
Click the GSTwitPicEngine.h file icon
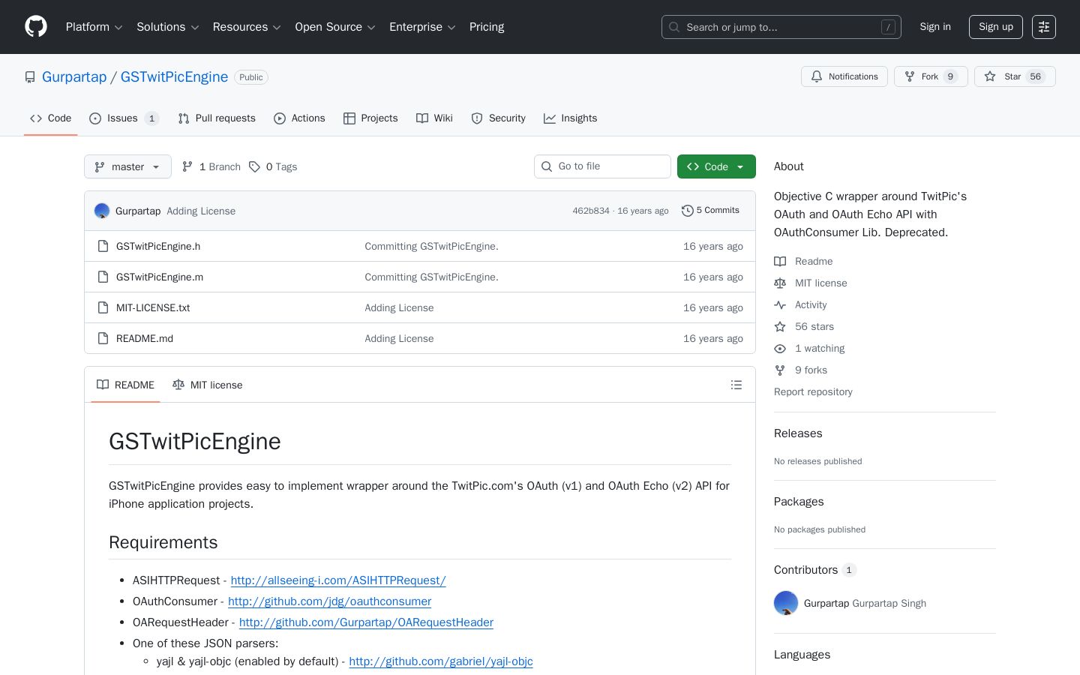click(x=103, y=246)
